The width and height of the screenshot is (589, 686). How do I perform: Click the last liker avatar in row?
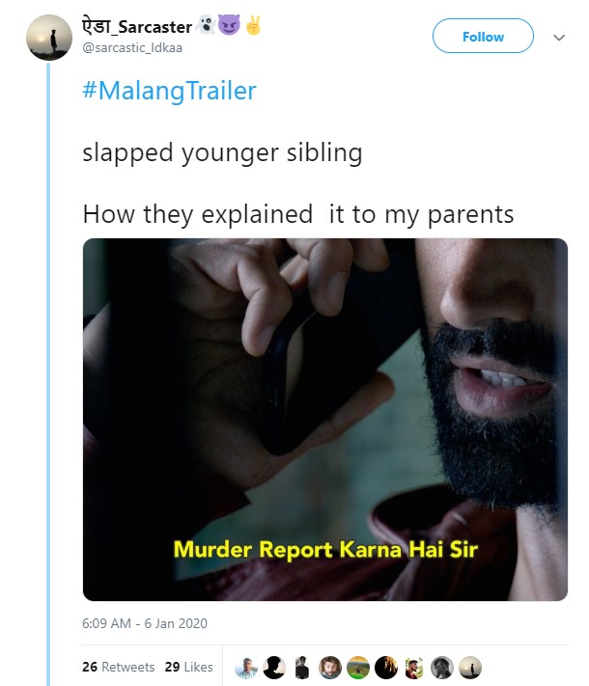coord(470,667)
